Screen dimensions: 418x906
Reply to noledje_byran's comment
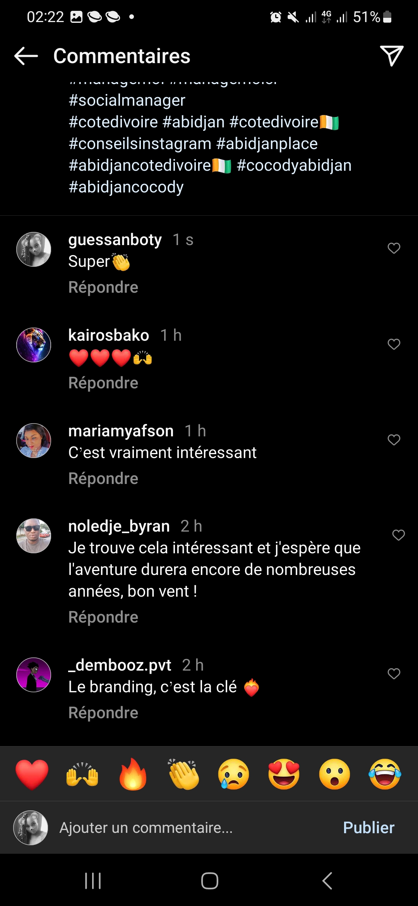coord(103,617)
